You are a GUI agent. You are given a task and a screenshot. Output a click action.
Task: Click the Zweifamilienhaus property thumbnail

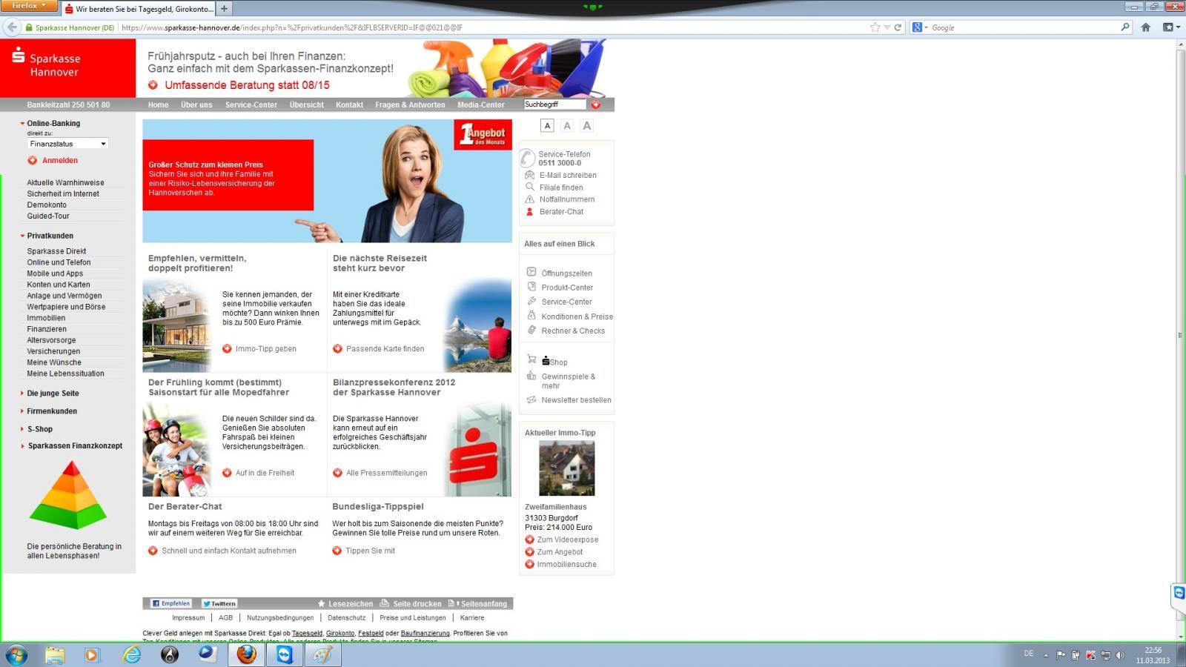point(566,468)
